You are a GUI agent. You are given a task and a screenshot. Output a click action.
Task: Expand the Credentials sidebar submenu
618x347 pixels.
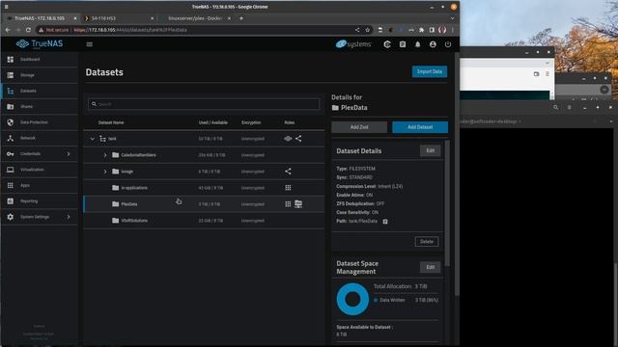click(69, 154)
